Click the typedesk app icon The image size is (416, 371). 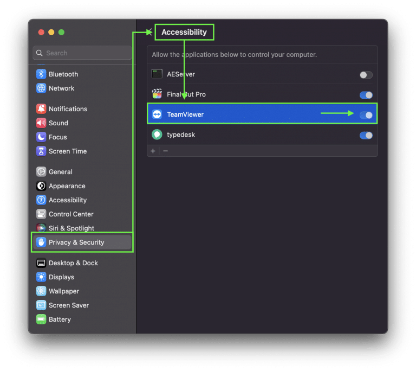[157, 135]
